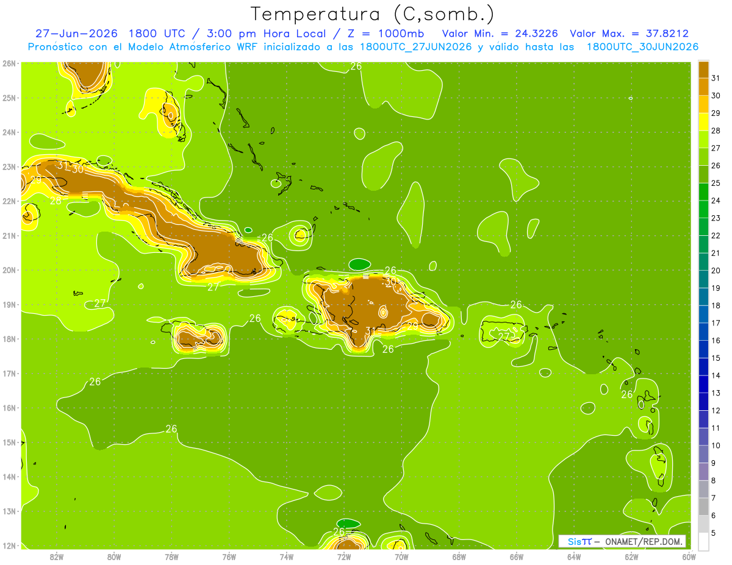Screen dimensions: 732x565
Task: Click the 28 contour label south of western Cuba
Action: tap(56, 201)
